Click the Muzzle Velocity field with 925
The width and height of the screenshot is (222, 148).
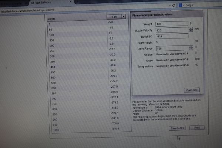[172, 30]
